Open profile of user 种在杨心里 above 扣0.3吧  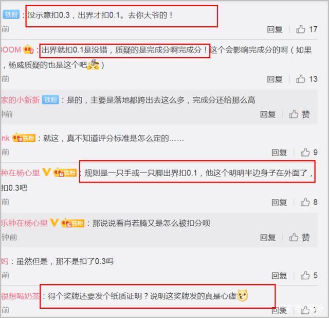pos(20,173)
